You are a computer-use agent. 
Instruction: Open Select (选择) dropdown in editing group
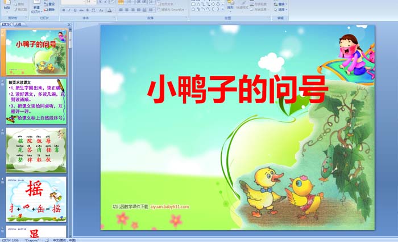coord(280,10)
